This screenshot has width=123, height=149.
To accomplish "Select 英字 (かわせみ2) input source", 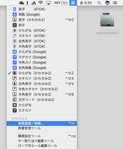I will (x=42, y=20).
